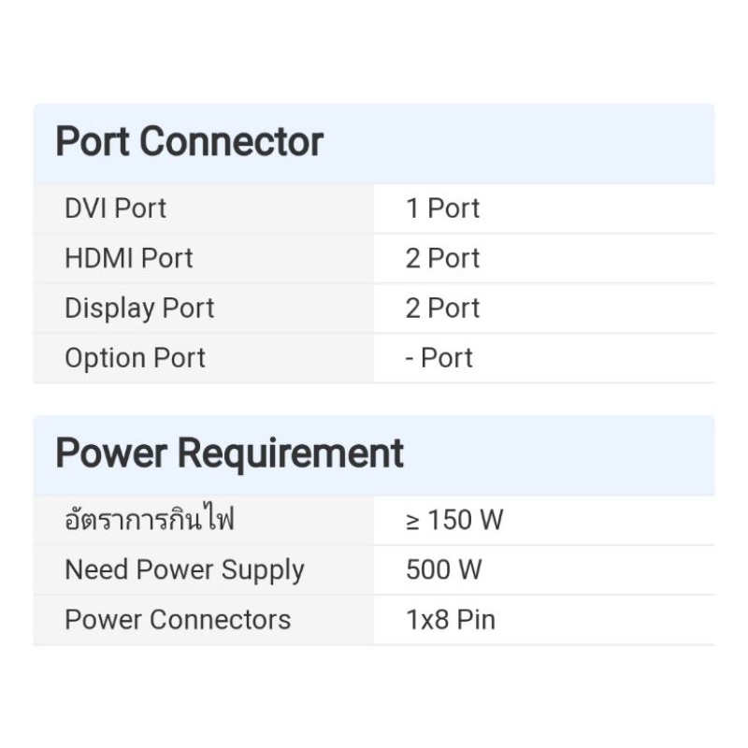Click the ≥ symbol before 150 W
This screenshot has width=748, height=748.
413,521
